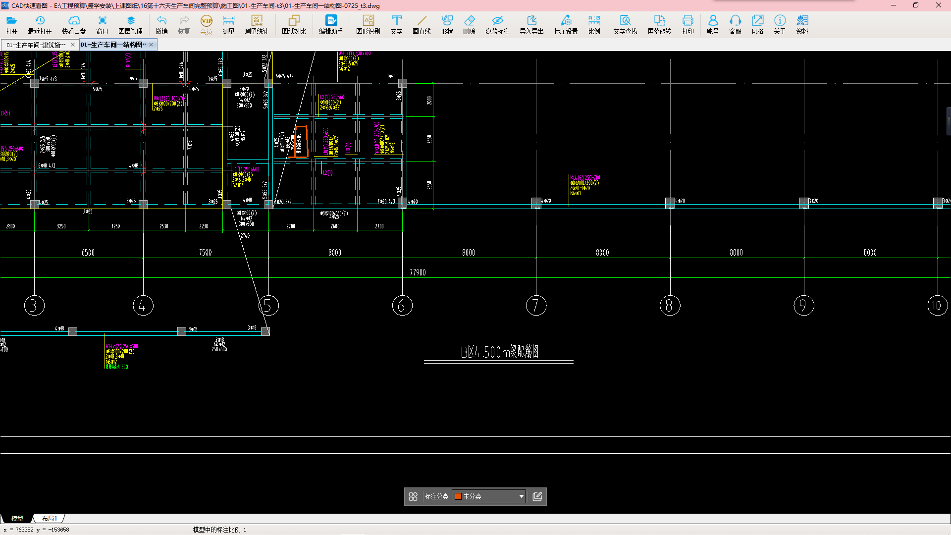Viewport: 951px width, 535px height.
Task: Switch to 模型 model tab
Action: (17, 518)
